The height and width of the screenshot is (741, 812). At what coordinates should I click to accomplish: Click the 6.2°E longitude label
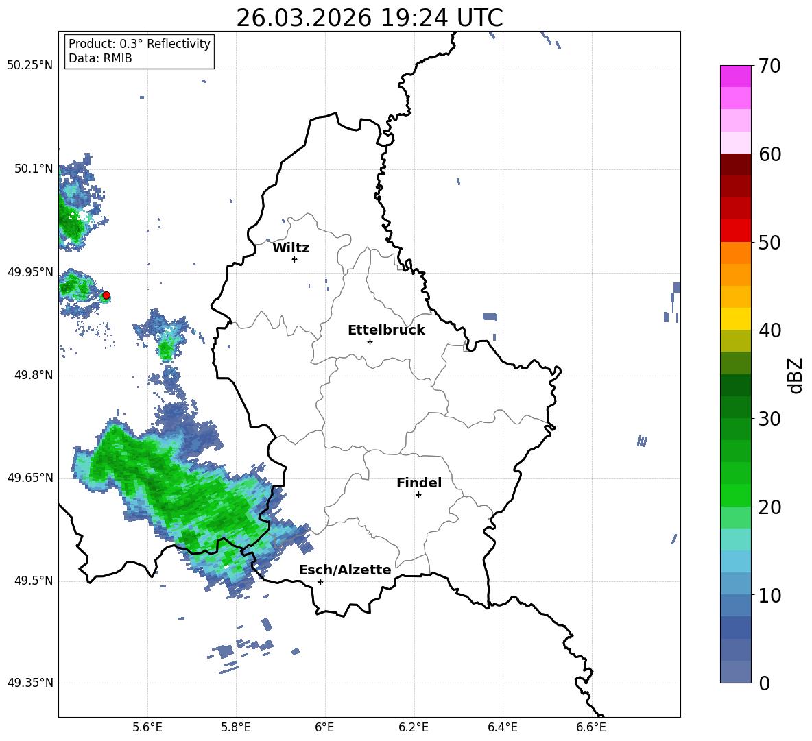tap(414, 727)
